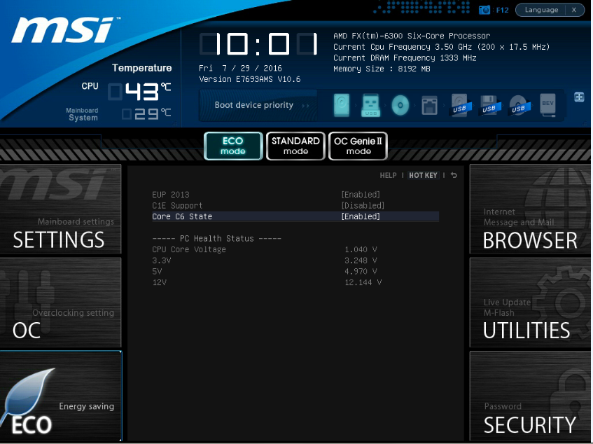Click the CPU temperature 43°C readout
Screen dimensions: 593x444
click(140, 91)
